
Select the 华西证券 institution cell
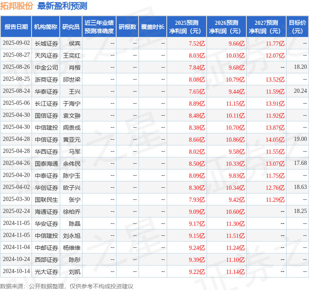click(x=46, y=152)
